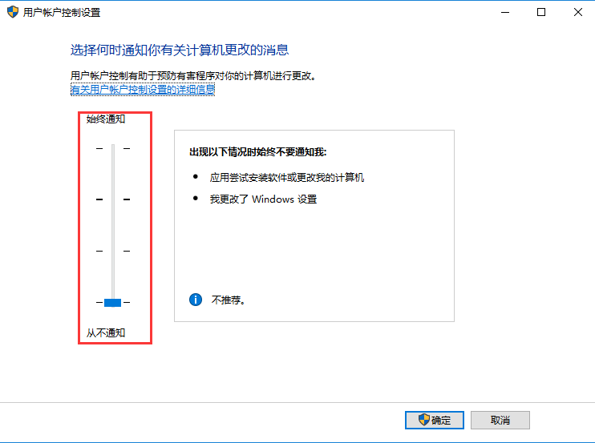Click the 用户帐户控制设置 window title text
The height and width of the screenshot is (443, 595).
coord(62,13)
